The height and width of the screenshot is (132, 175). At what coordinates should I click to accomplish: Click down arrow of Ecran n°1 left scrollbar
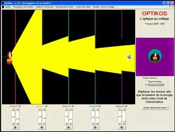click(13, 124)
